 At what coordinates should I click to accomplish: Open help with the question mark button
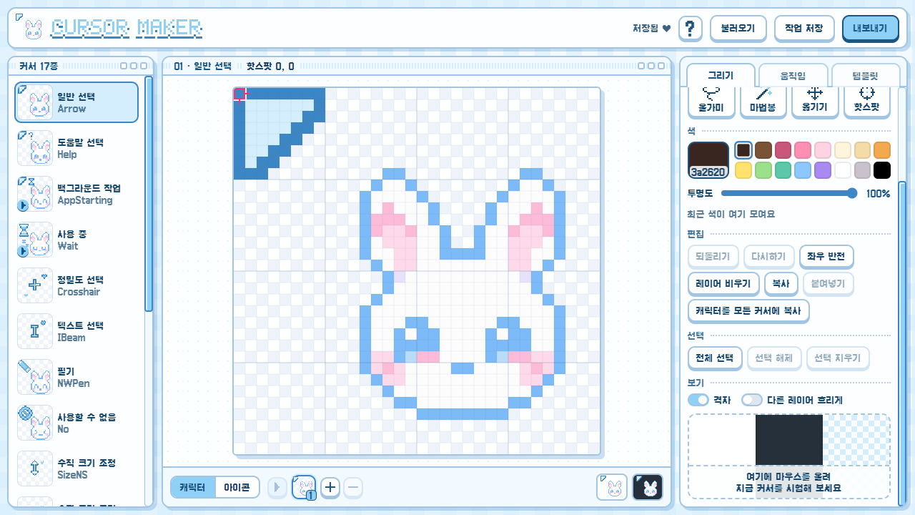[x=690, y=29]
